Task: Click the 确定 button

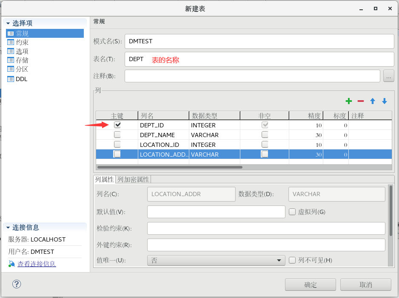Action: 311,284
